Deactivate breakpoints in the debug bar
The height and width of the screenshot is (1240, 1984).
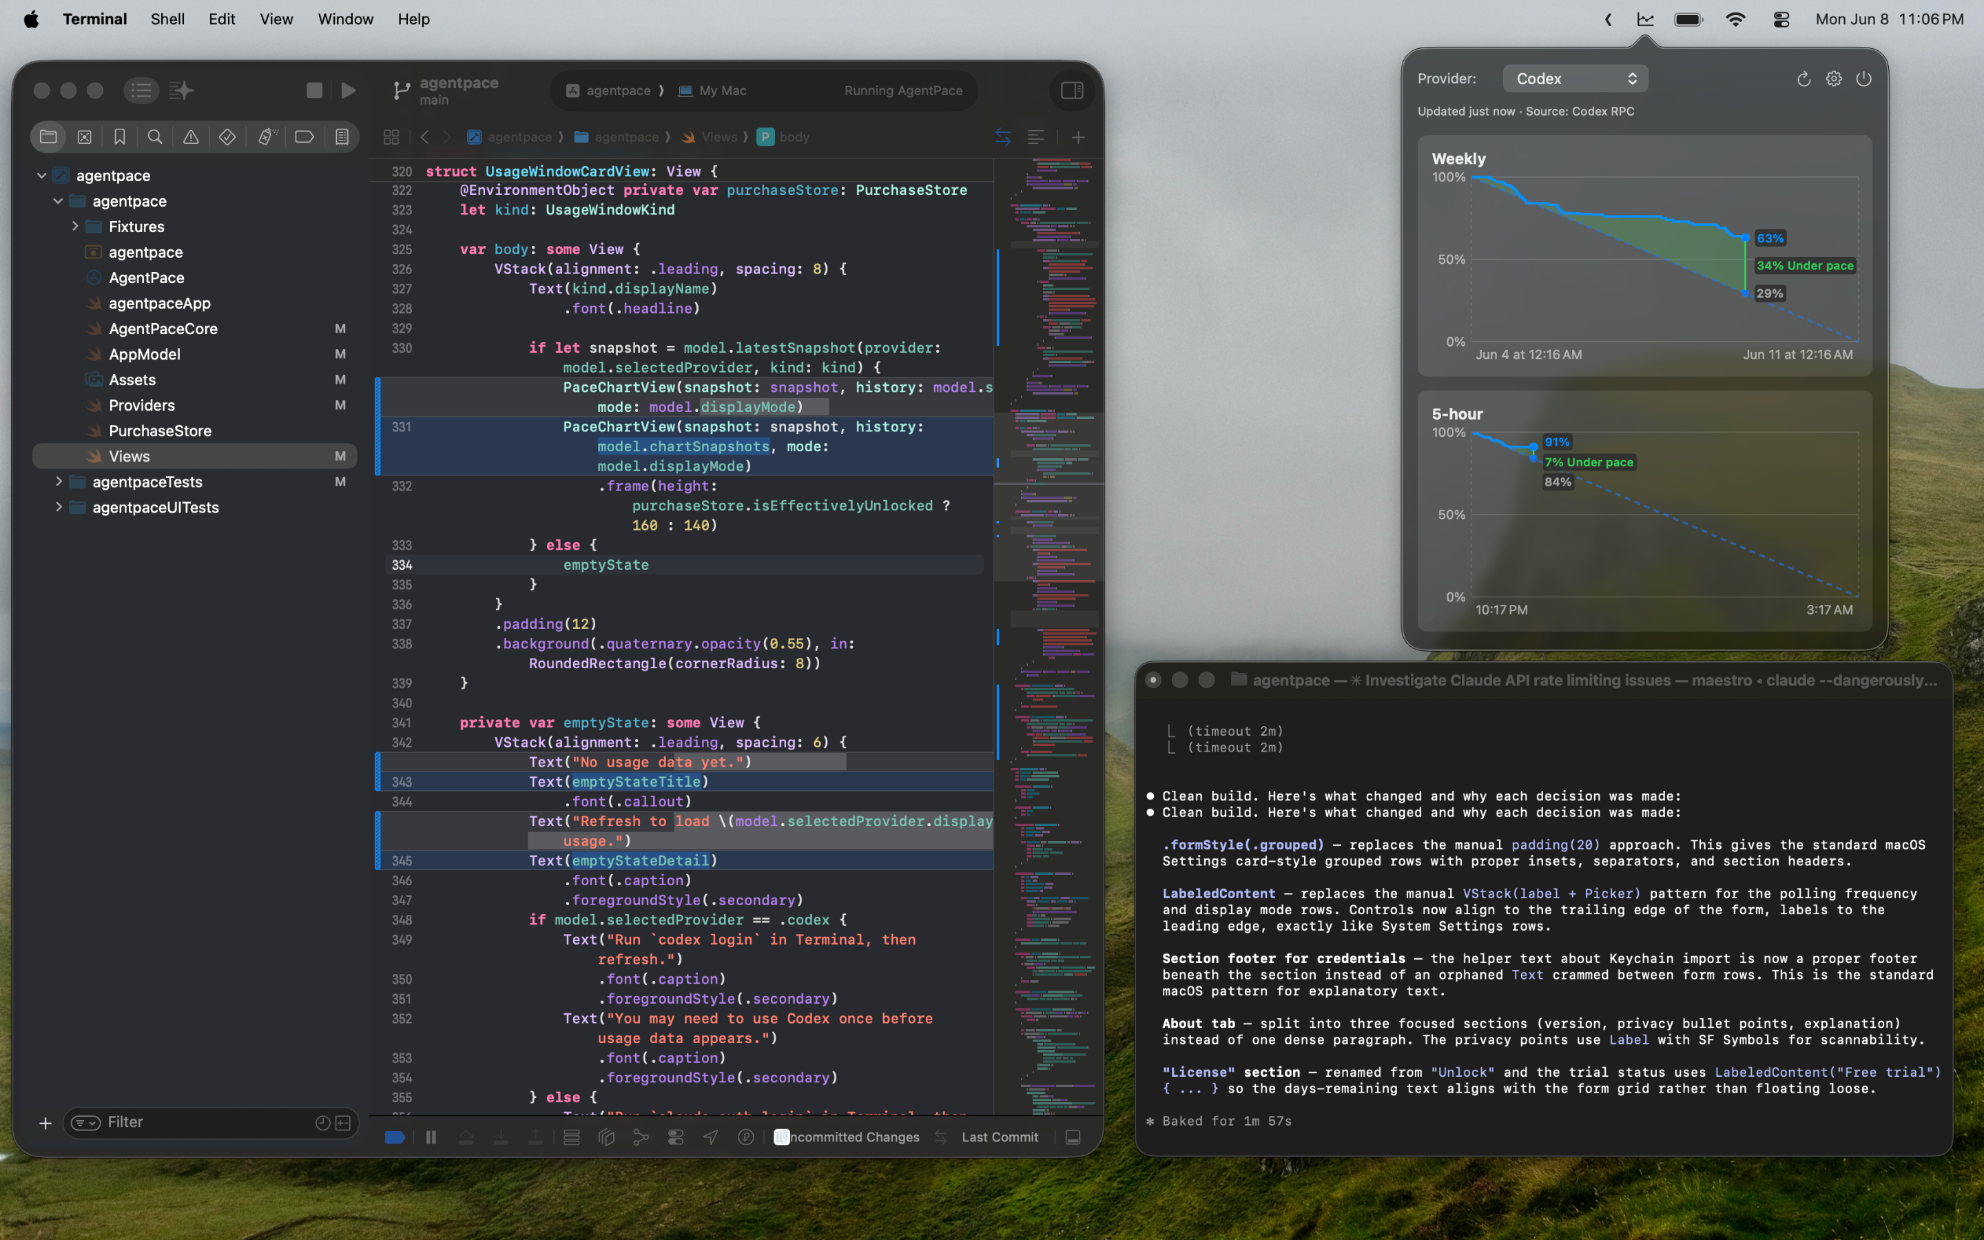tap(394, 1137)
